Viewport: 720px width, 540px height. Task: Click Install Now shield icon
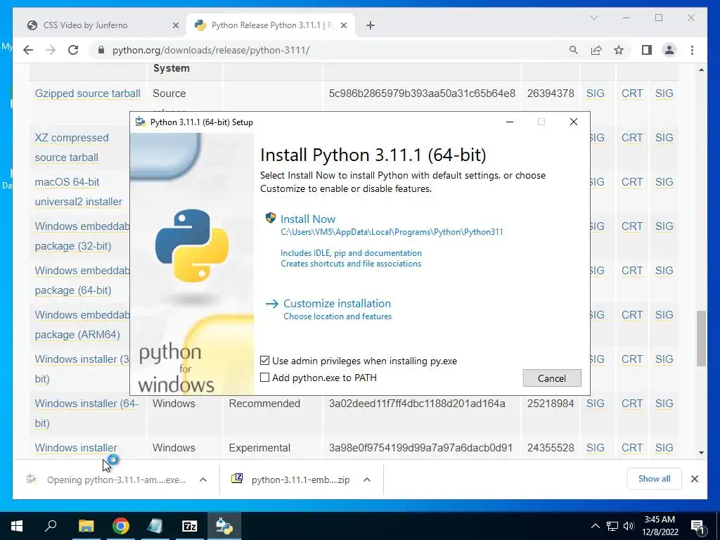tap(271, 218)
